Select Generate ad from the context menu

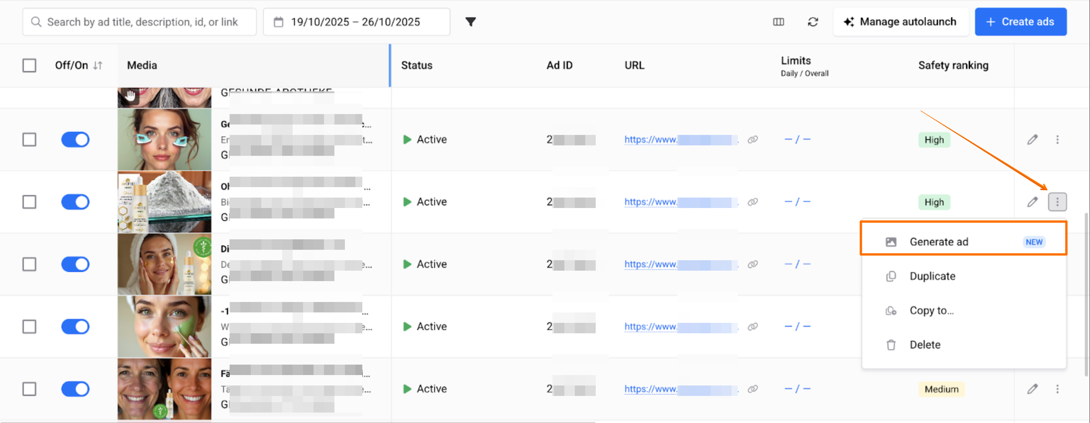pos(939,242)
